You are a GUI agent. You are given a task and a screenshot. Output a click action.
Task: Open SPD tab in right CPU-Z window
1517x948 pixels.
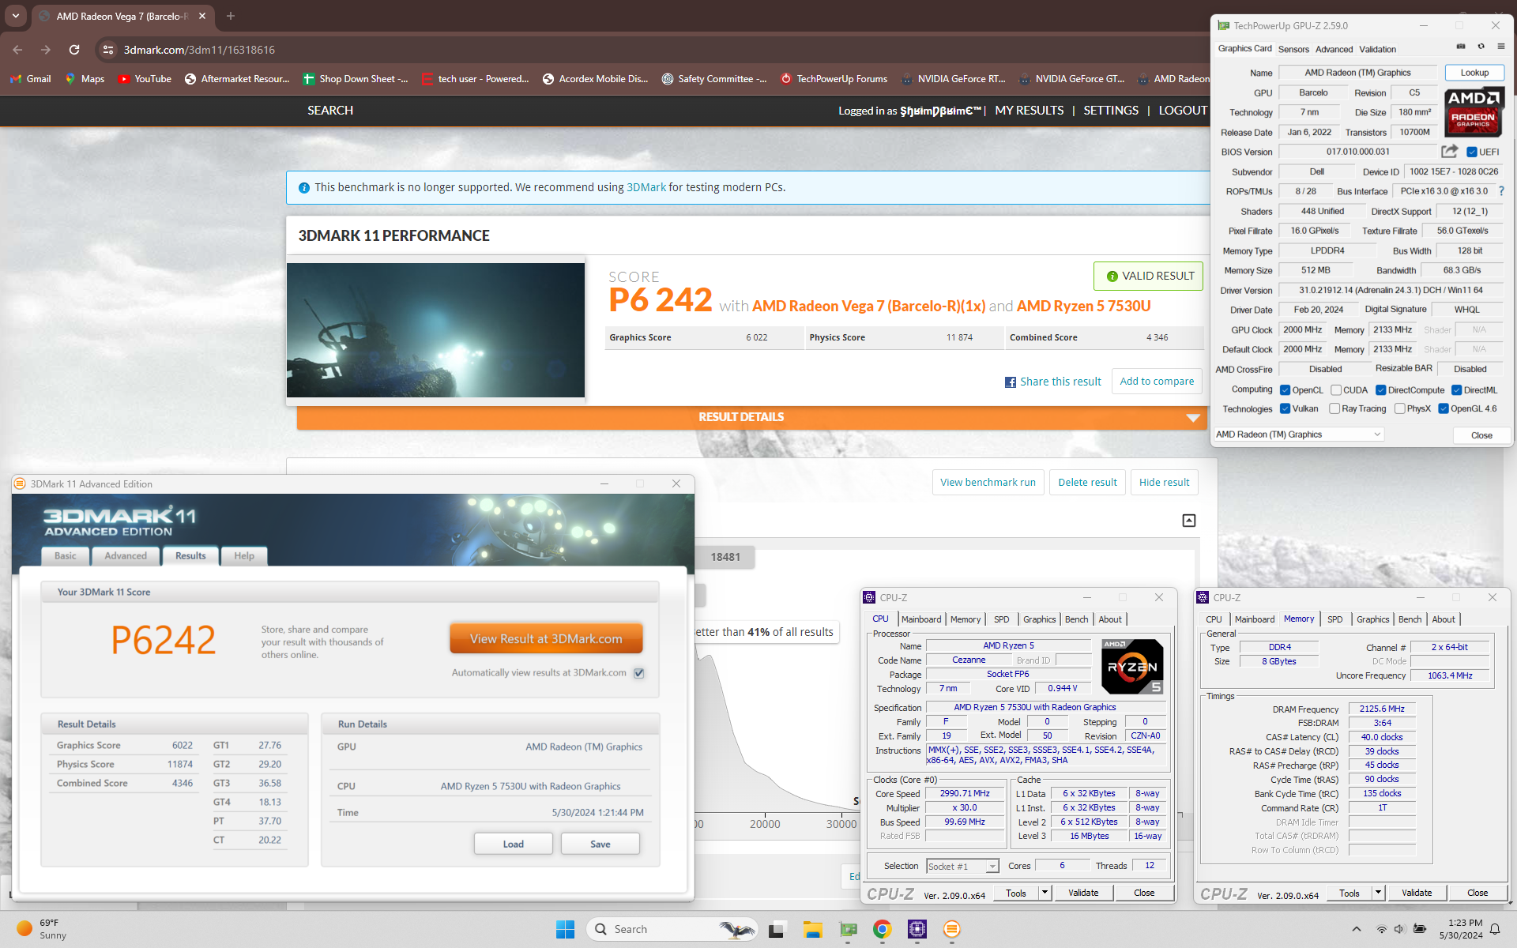[x=1334, y=619]
